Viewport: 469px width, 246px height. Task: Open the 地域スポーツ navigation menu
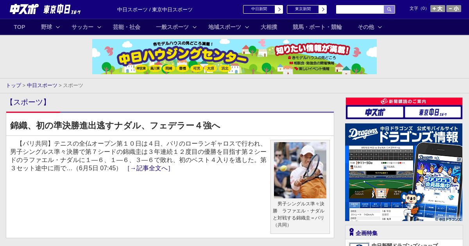[x=225, y=27]
